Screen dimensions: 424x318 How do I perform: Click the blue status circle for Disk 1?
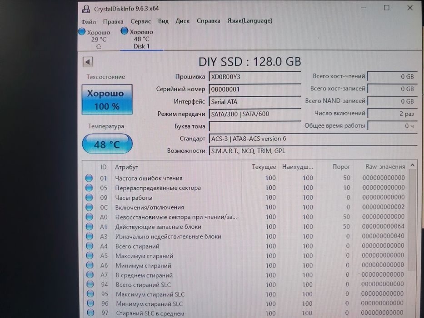[x=124, y=31]
